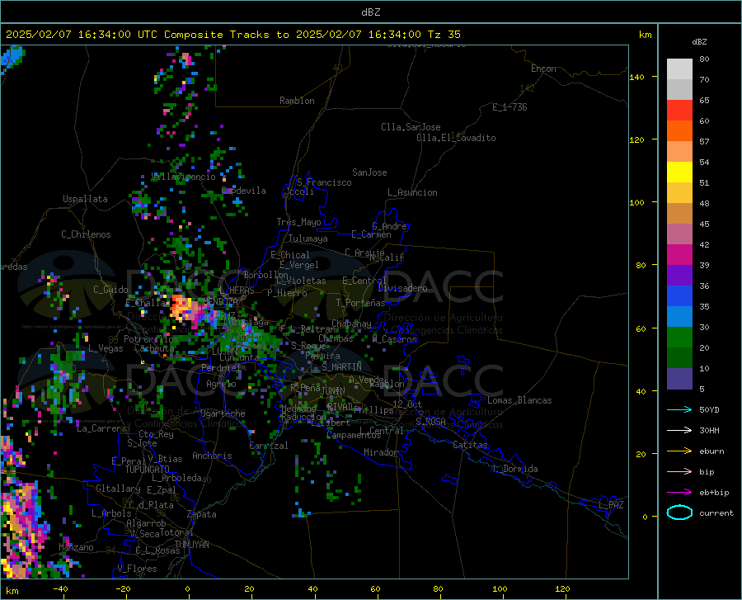Click the Potrerillos label

151,339
